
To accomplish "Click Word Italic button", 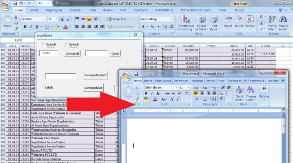I will coord(152,93).
